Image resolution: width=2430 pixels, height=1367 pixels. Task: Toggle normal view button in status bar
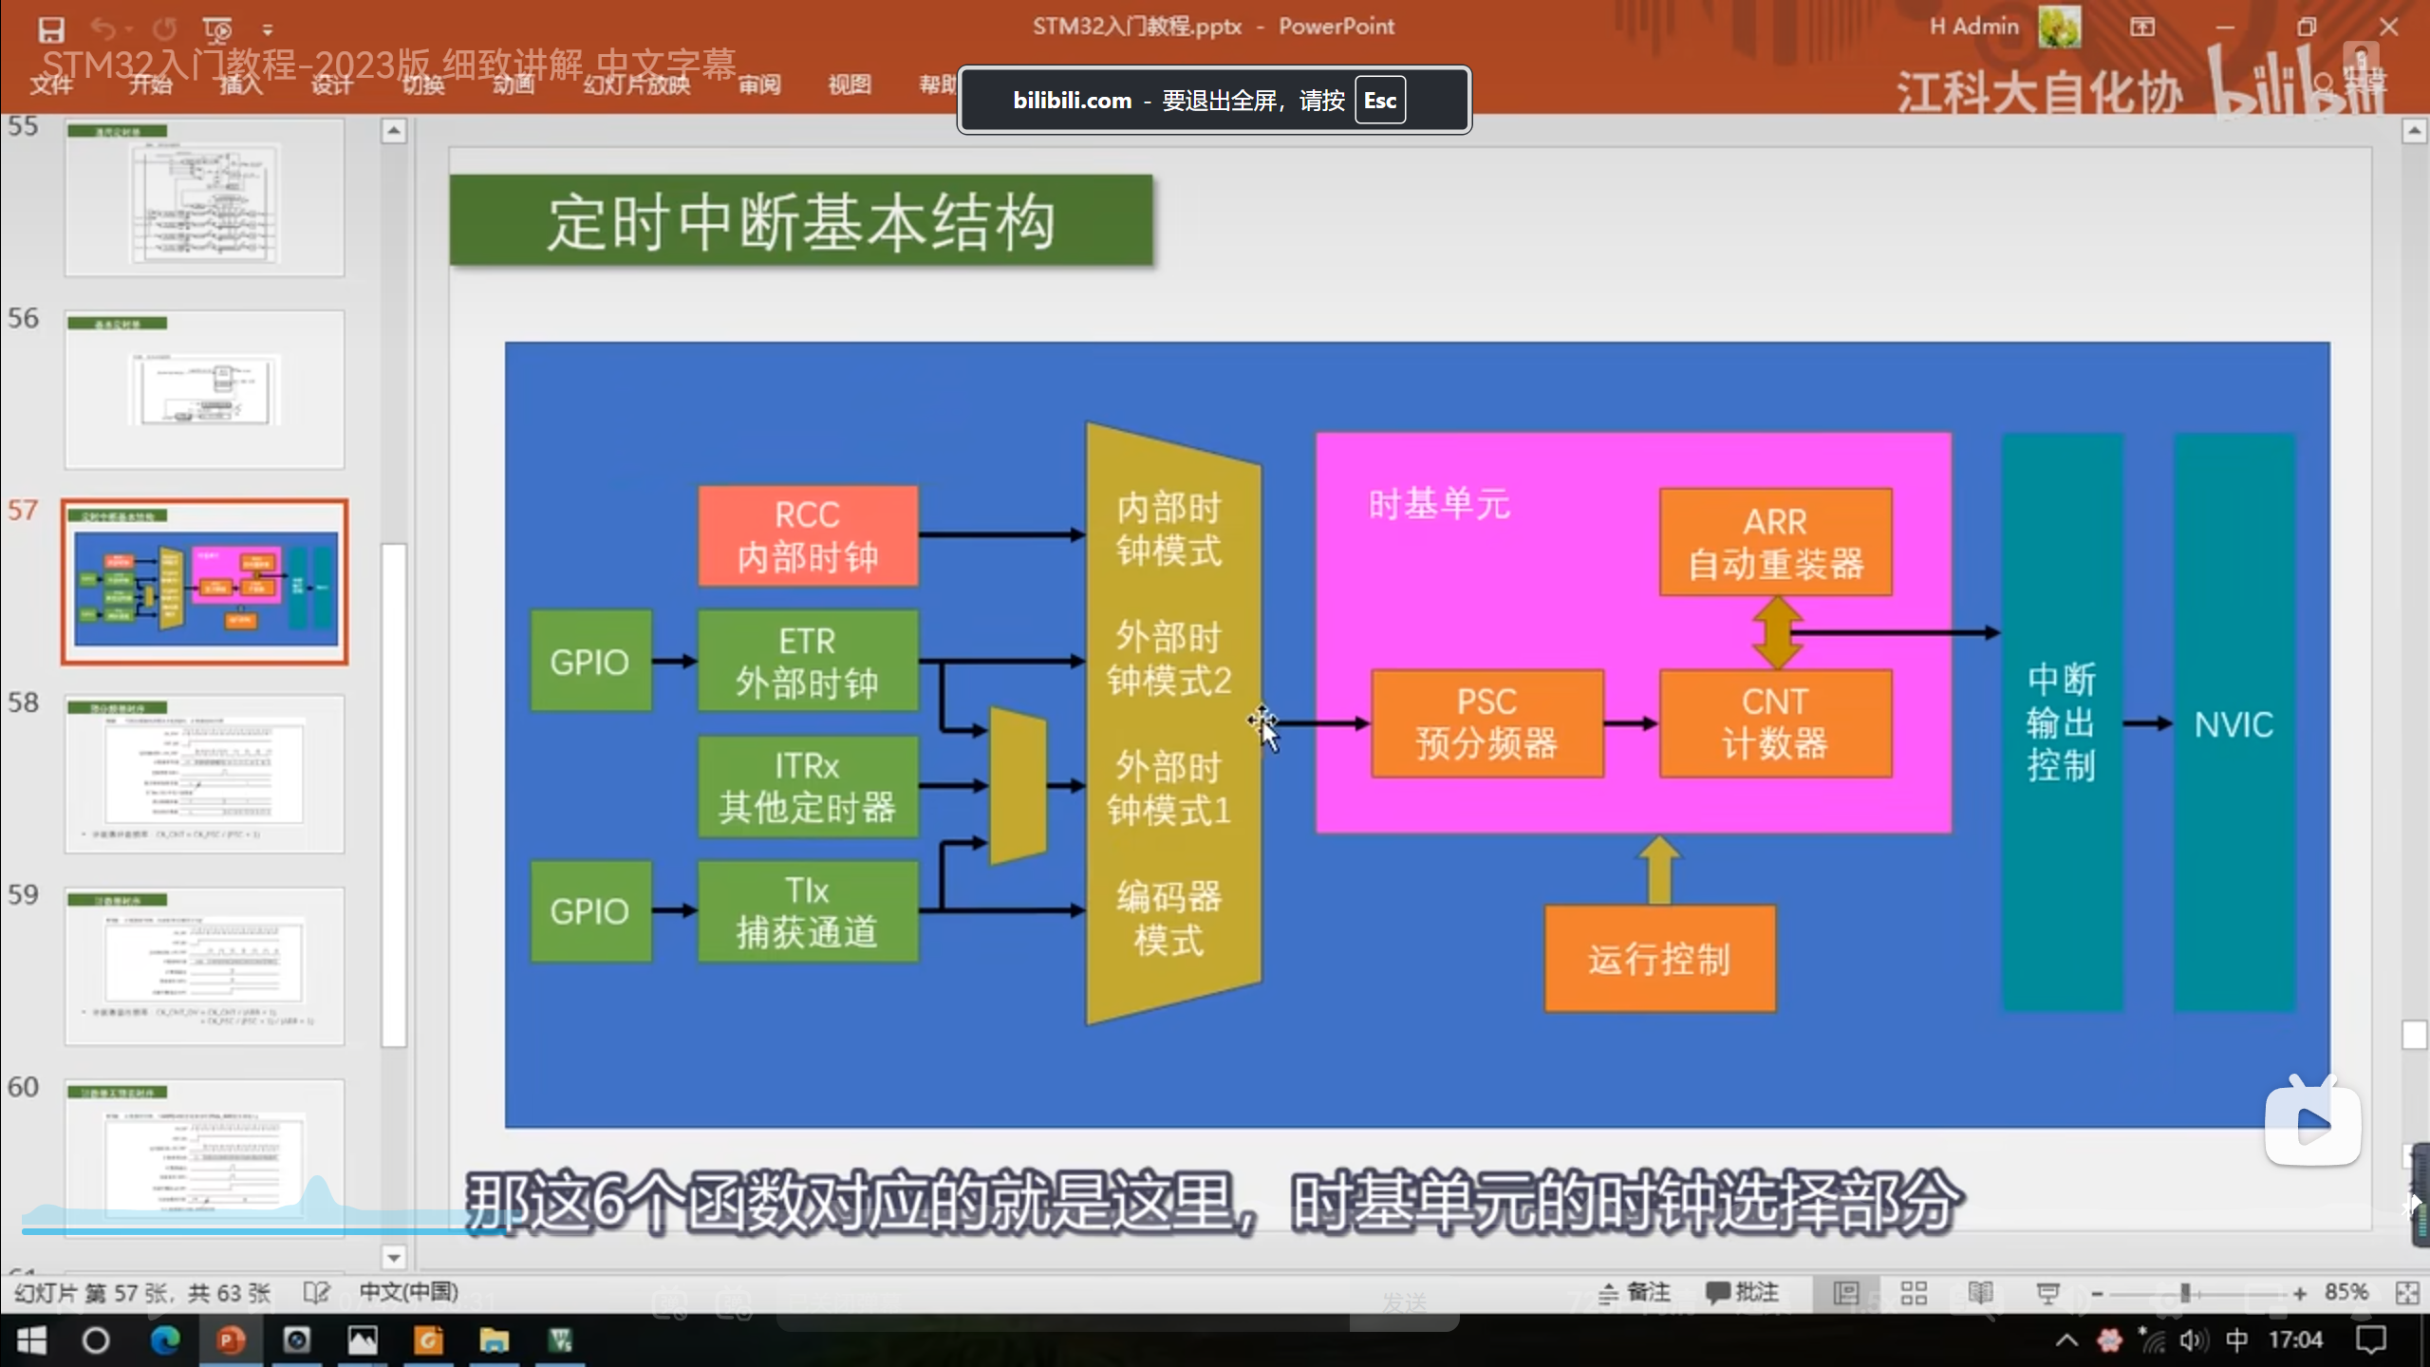[1846, 1293]
